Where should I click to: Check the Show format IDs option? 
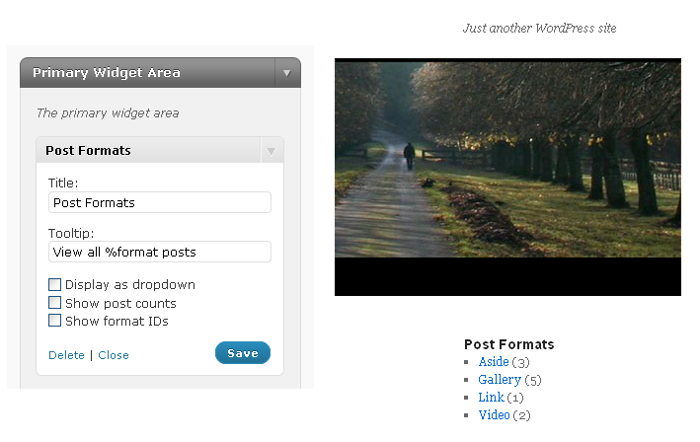(54, 321)
